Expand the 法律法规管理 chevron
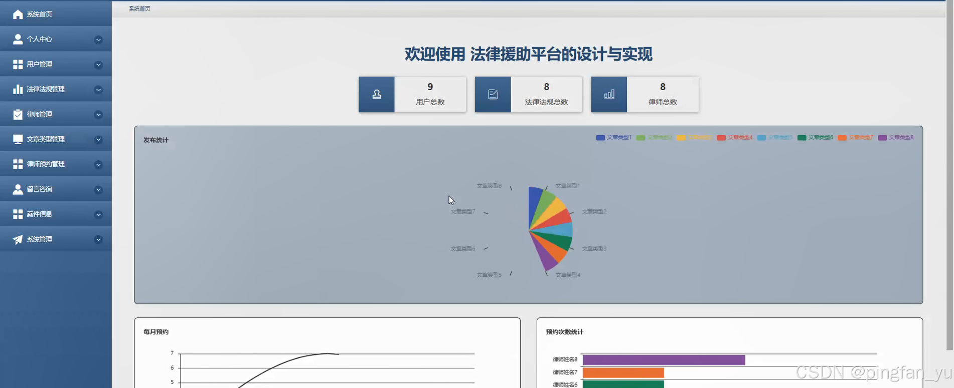 pyautogui.click(x=99, y=90)
